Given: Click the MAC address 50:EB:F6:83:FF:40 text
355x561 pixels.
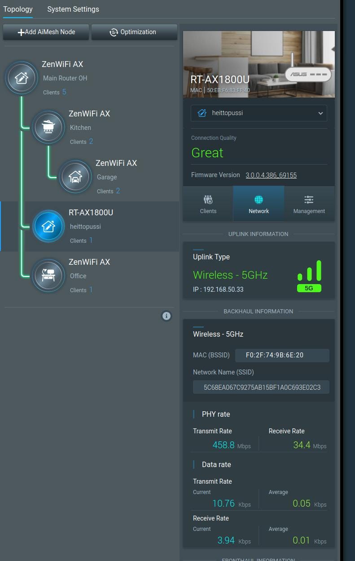Looking at the screenshot, I should point(228,90).
